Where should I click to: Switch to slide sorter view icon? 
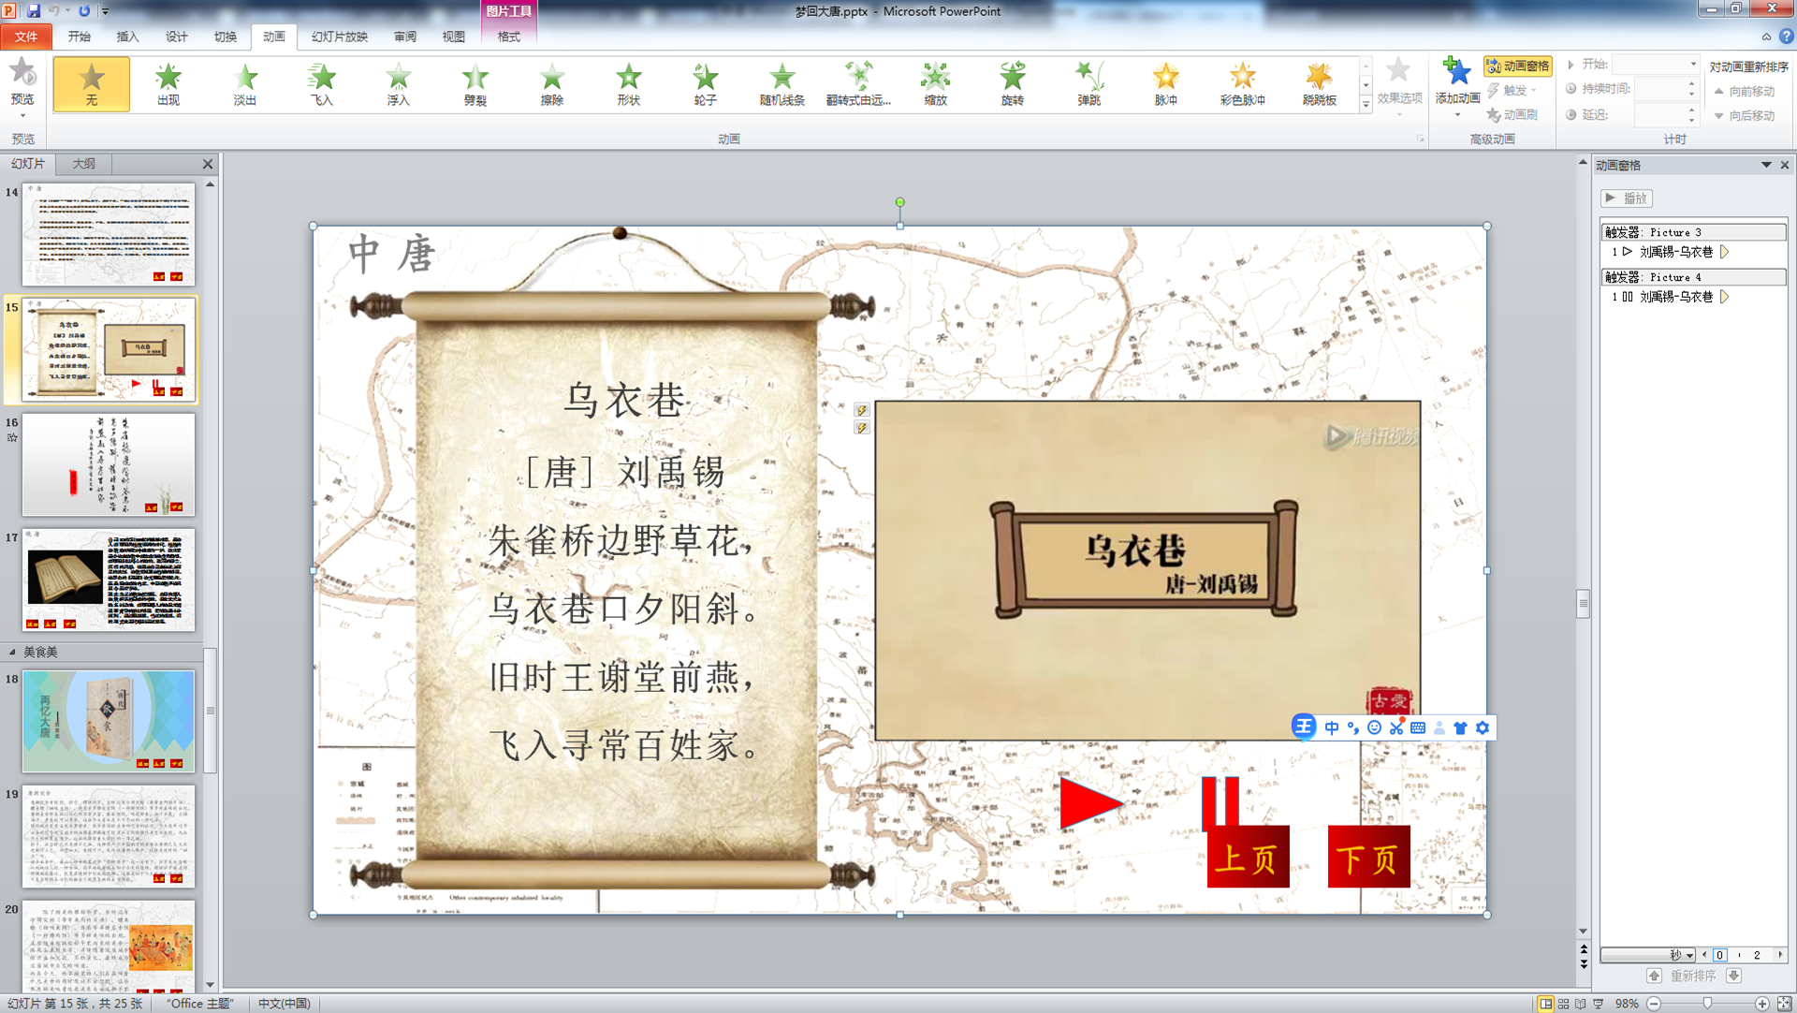pos(1564,1004)
